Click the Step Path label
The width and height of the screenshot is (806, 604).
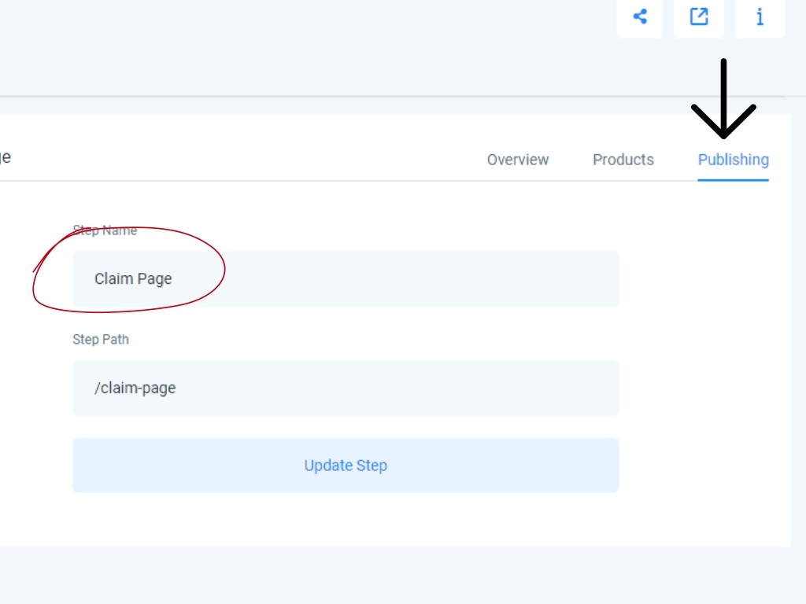101,340
